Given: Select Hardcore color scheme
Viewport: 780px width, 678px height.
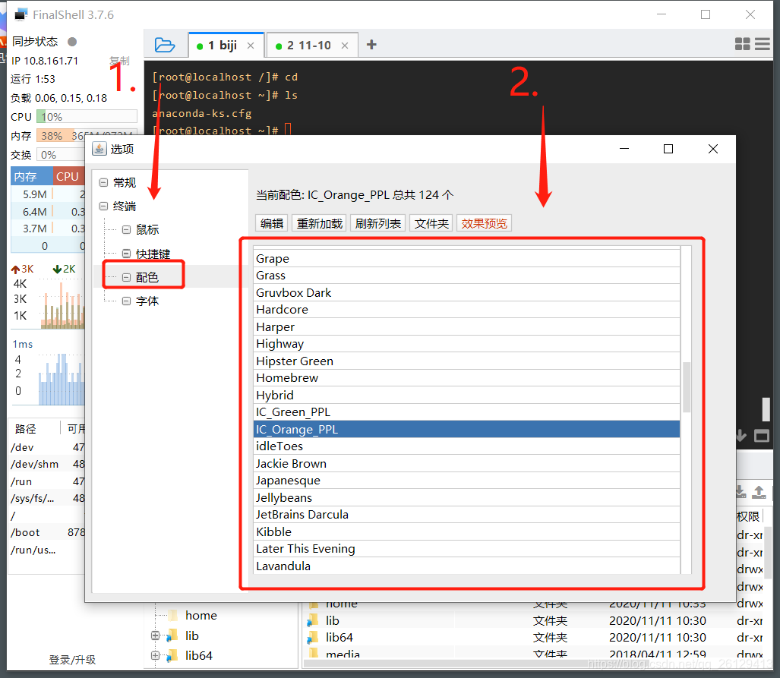Looking at the screenshot, I should 466,310.
